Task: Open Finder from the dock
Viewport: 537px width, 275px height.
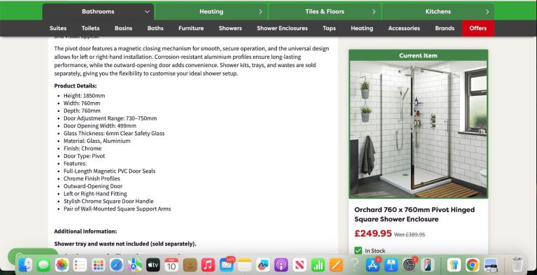Action: [x=25, y=265]
